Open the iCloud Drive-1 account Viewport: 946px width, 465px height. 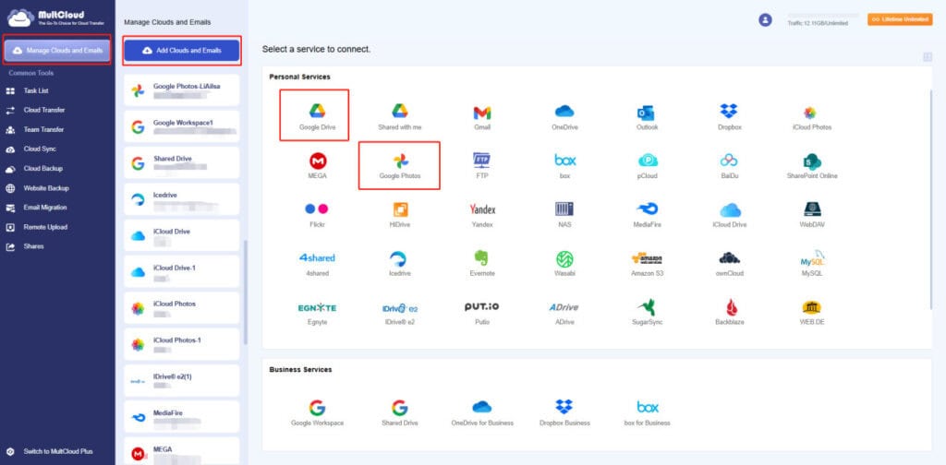(182, 271)
